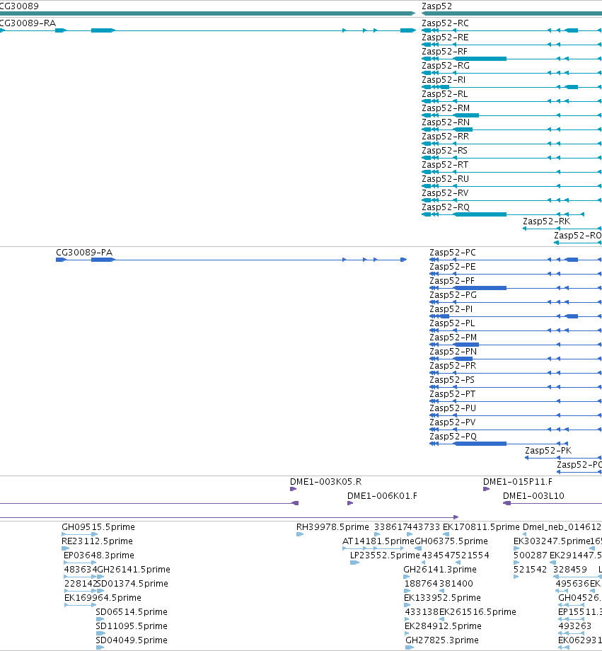Click the Zasp52-PN protein label
Viewport: 602px width, 651px height.
453,352
